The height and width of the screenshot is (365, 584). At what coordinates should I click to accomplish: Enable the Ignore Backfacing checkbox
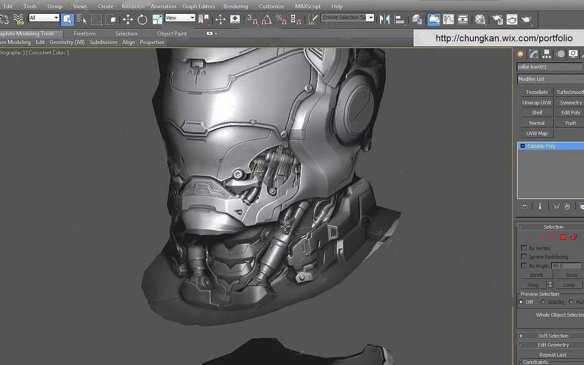pyautogui.click(x=524, y=257)
